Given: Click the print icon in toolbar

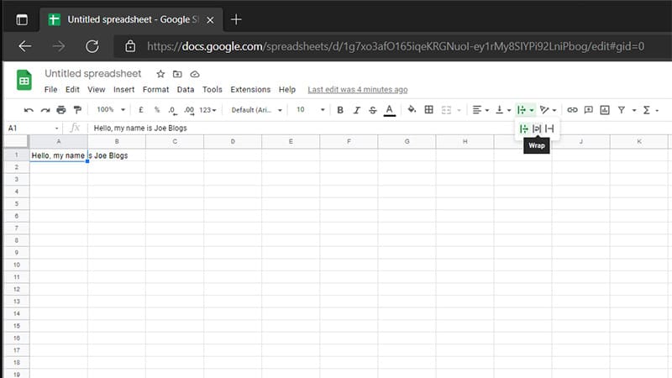Looking at the screenshot, I should [60, 110].
